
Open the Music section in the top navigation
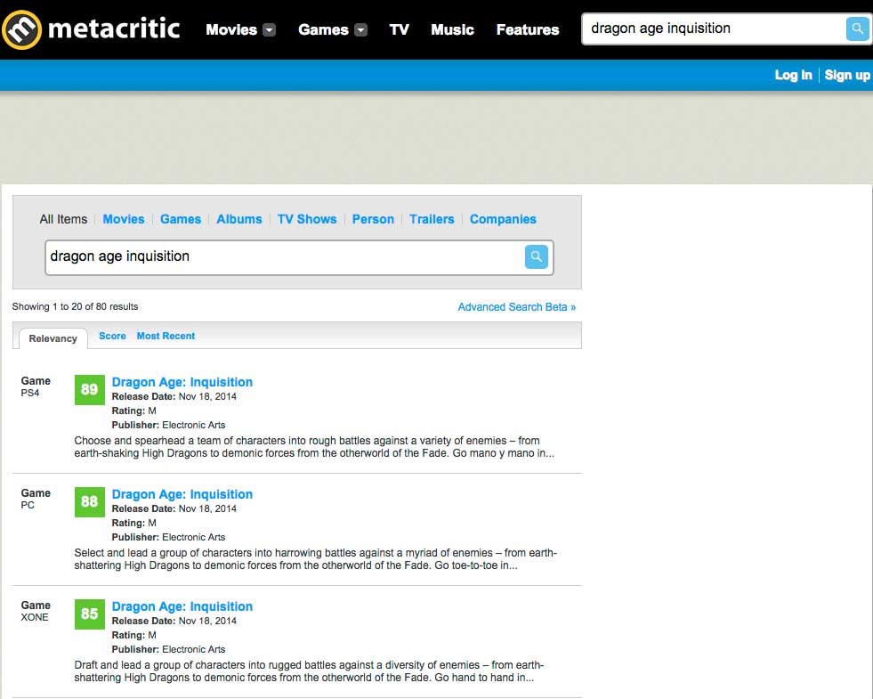click(452, 29)
